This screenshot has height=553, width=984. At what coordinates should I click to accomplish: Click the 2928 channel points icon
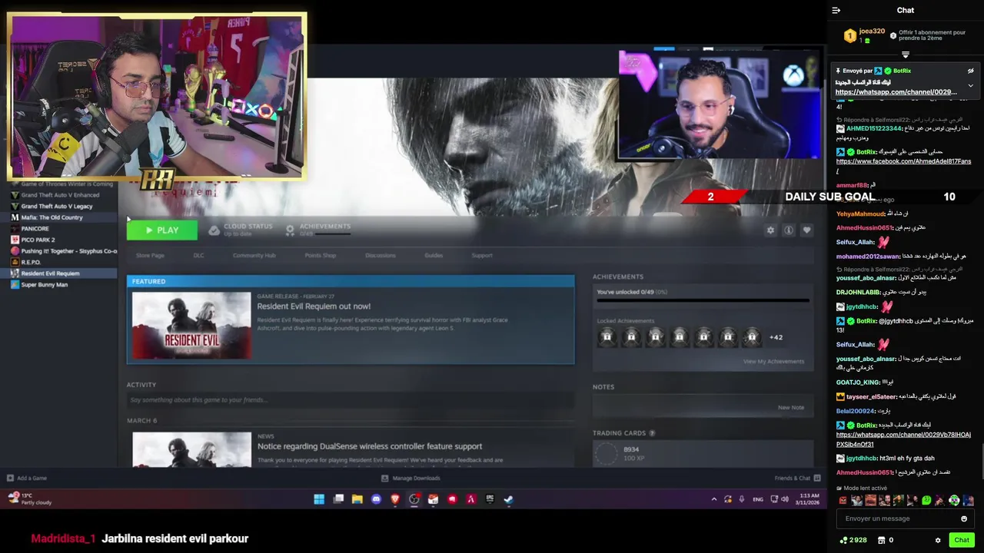tap(843, 540)
